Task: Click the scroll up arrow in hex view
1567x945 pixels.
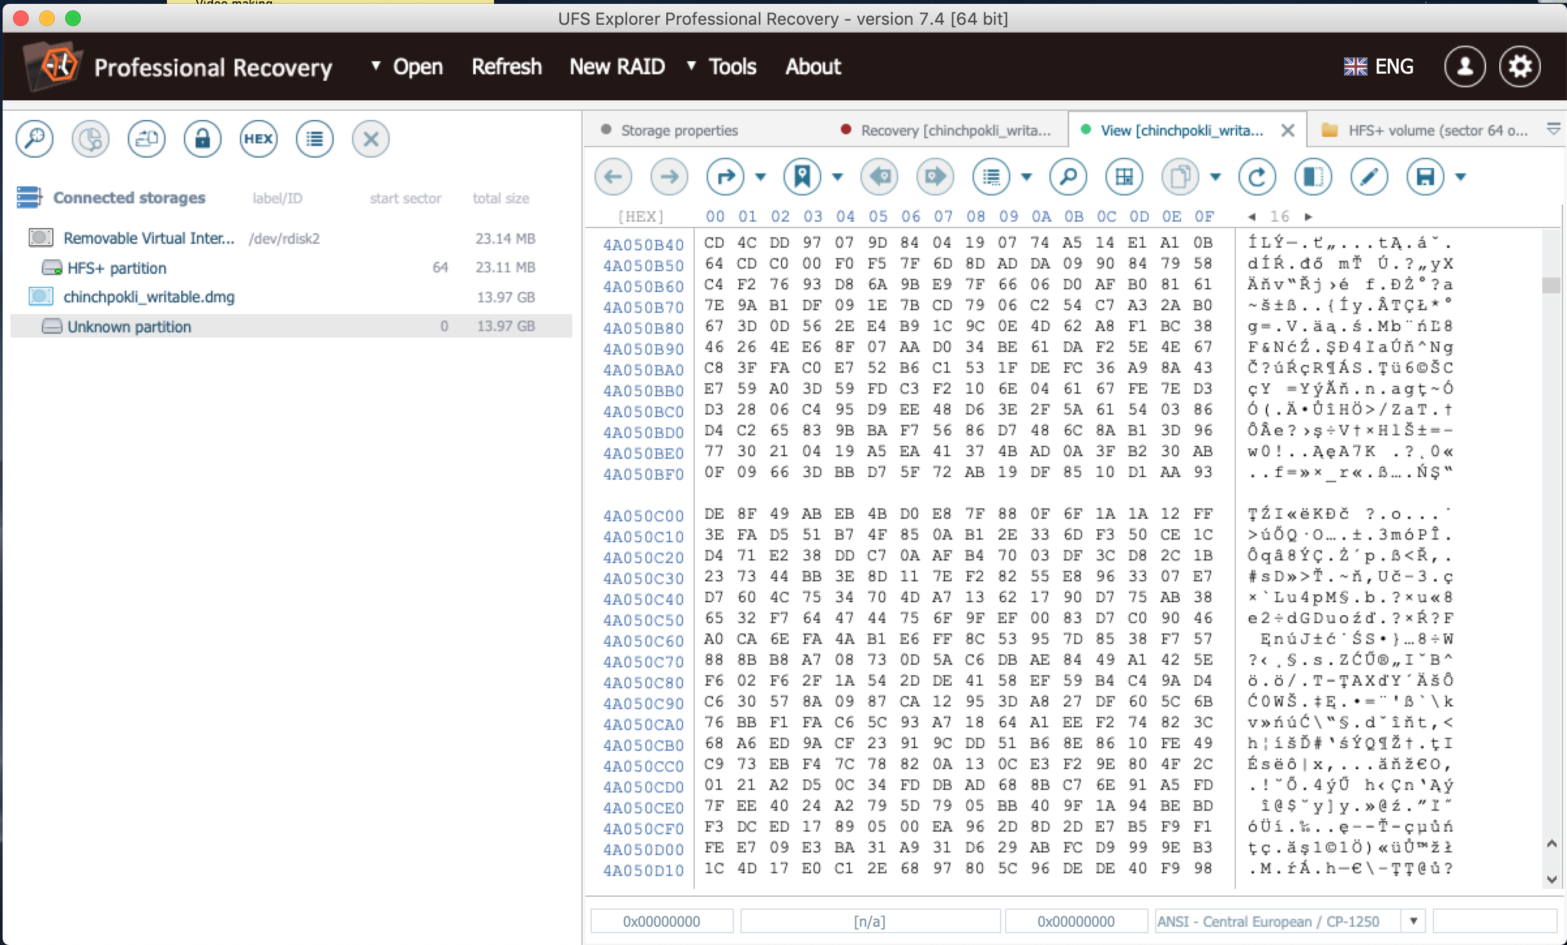Action: coord(1552,844)
